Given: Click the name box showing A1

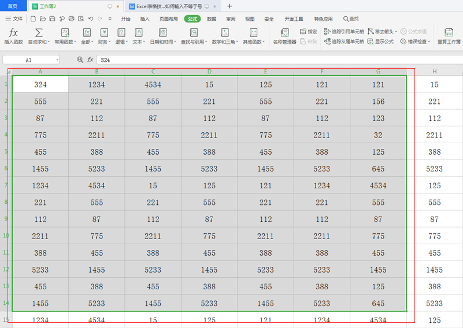Looking at the screenshot, I should pyautogui.click(x=28, y=60).
